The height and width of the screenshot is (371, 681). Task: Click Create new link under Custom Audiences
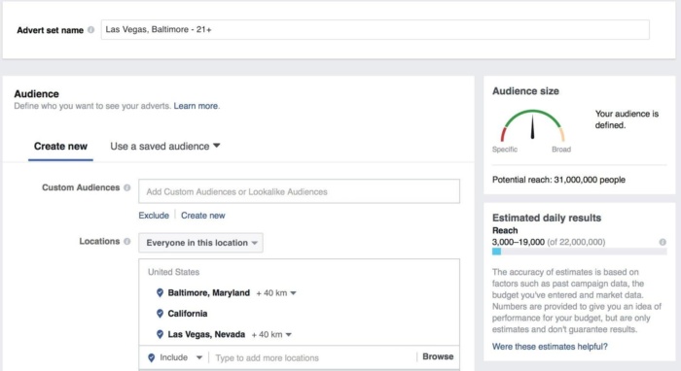point(202,216)
